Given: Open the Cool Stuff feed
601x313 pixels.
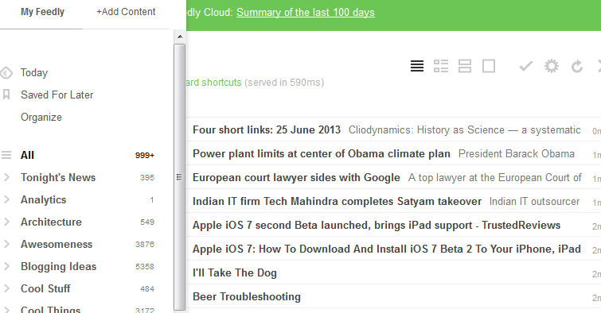Looking at the screenshot, I should tap(45, 288).
